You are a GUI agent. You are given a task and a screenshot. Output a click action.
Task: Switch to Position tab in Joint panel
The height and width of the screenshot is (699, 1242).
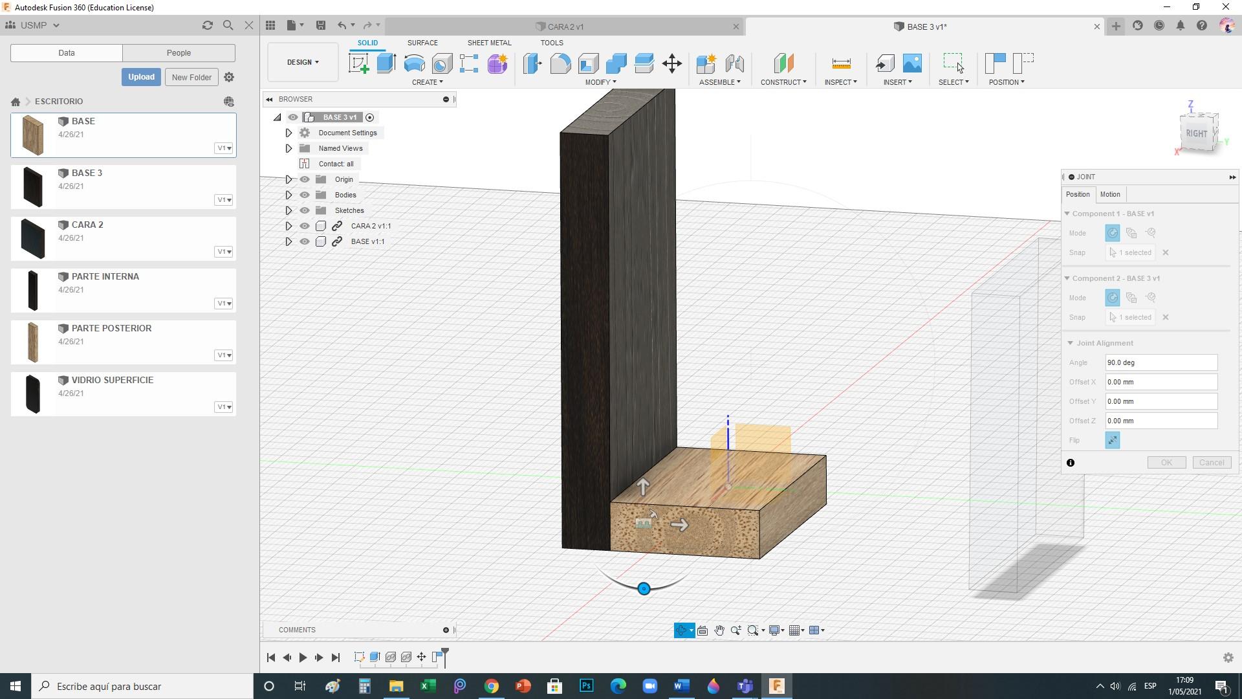(1077, 194)
